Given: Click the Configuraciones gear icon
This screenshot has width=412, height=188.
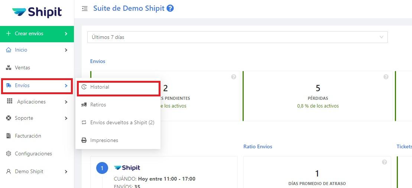Looking at the screenshot, I should [9, 154].
